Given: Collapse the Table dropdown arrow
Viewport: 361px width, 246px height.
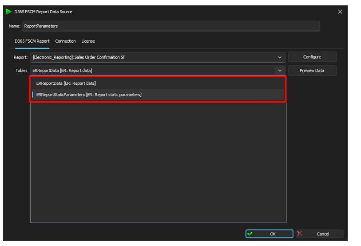Looking at the screenshot, I should (280, 71).
